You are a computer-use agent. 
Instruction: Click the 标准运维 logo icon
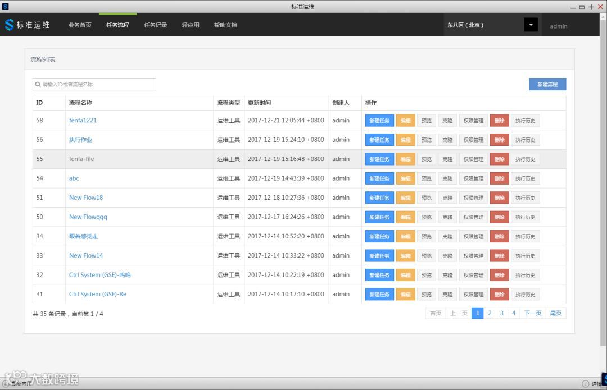pyautogui.click(x=9, y=25)
